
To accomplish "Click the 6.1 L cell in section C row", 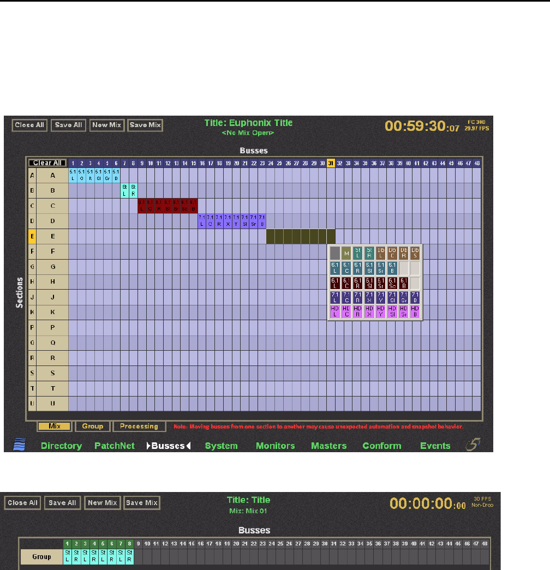I will click(142, 206).
